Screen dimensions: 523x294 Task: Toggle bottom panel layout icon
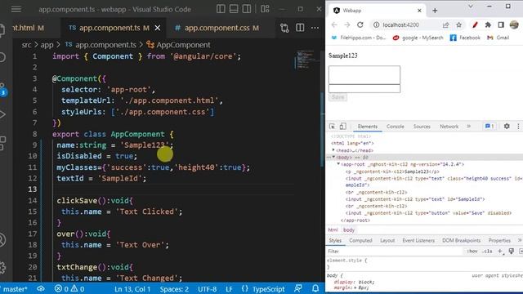(x=234, y=9)
